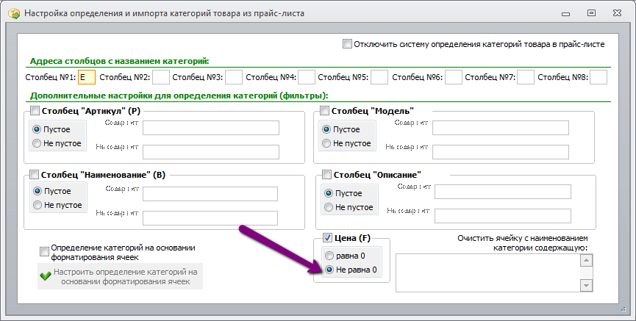Click the Столбец №2 input field
Image resolution: width=636 pixels, height=321 pixels.
point(160,77)
